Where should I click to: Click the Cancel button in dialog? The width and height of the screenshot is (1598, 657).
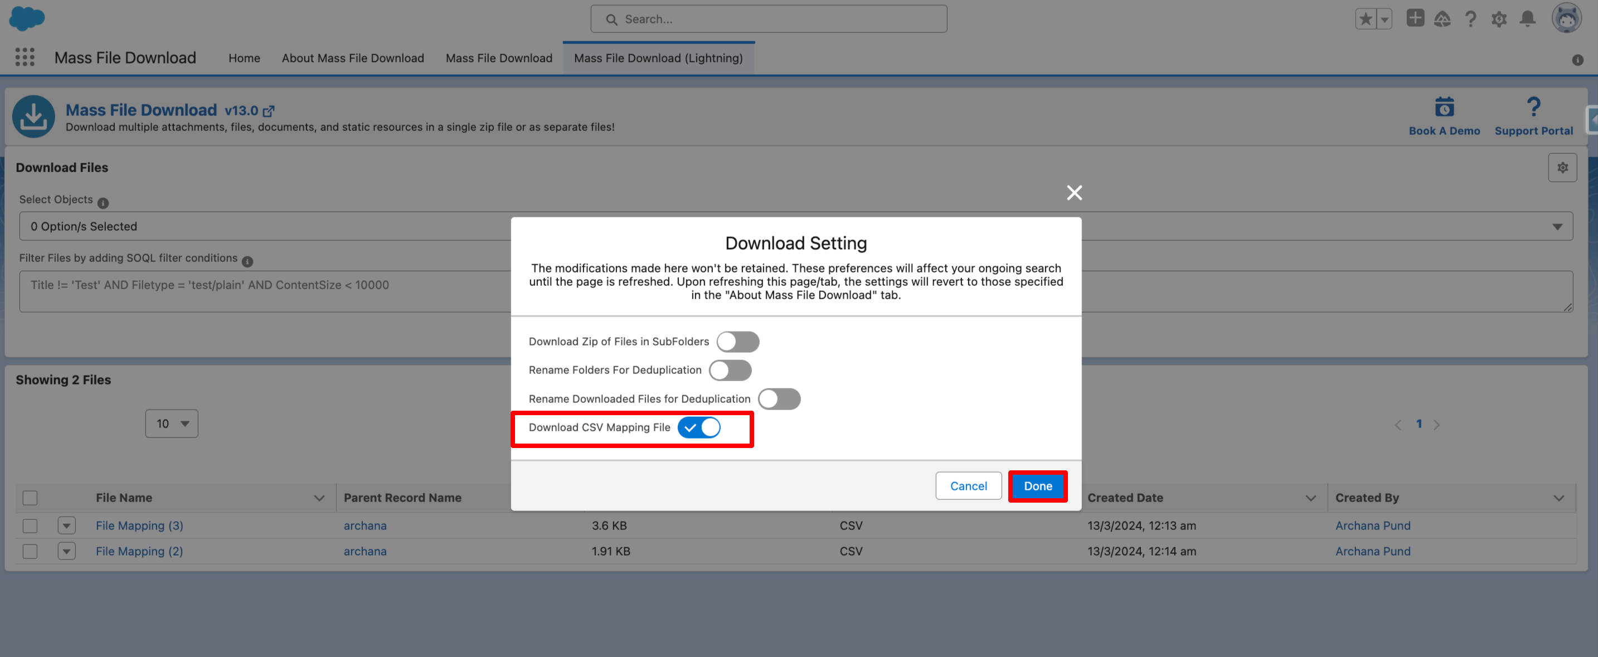tap(968, 486)
